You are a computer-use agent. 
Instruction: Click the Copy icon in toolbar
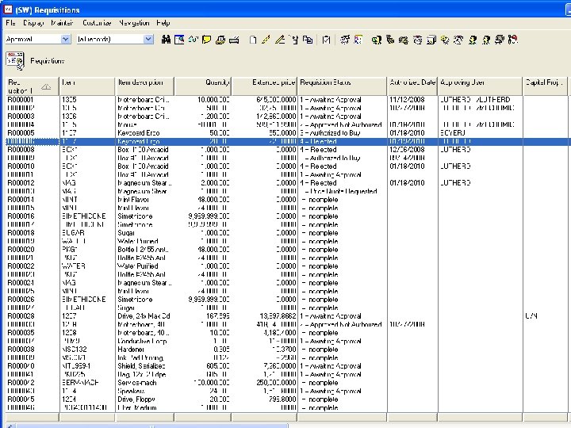[307, 39]
